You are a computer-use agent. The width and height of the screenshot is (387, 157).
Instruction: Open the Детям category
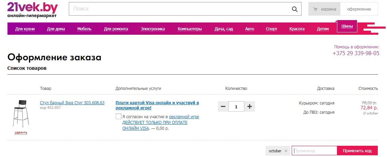[323, 29]
